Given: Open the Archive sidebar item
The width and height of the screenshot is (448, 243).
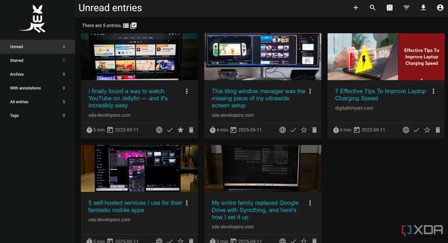Looking at the screenshot, I should (x=37, y=74).
